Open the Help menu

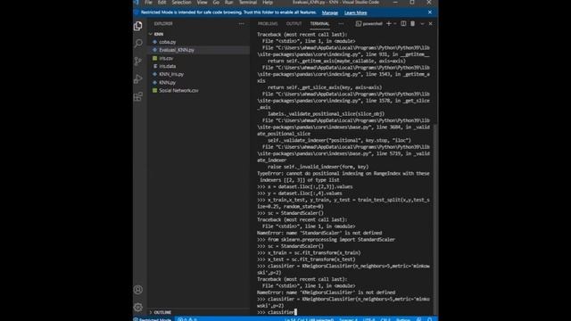tap(268, 2)
